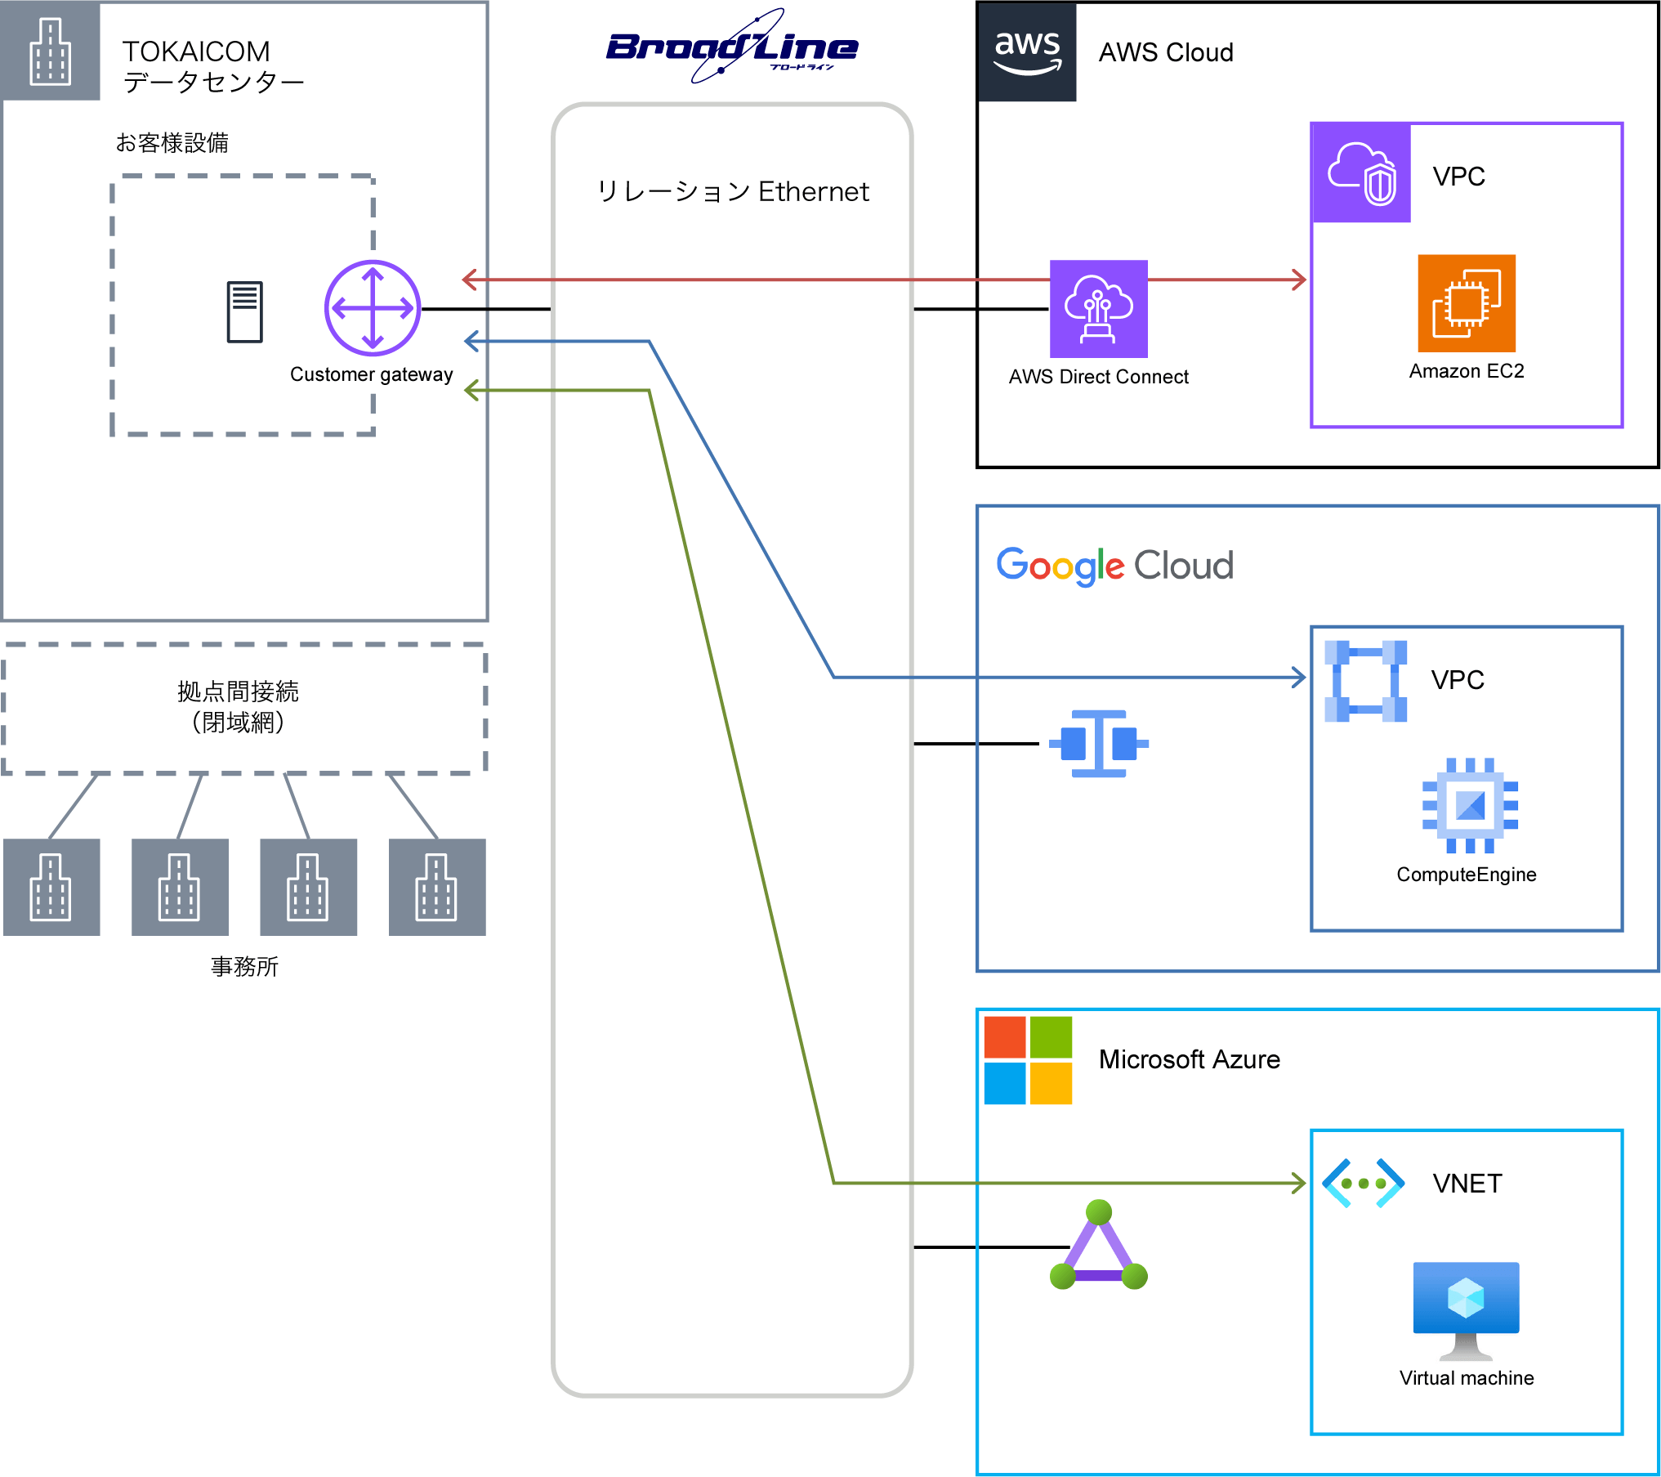Select the leftmost office building icon
The image size is (1661, 1477).
coord(51,887)
